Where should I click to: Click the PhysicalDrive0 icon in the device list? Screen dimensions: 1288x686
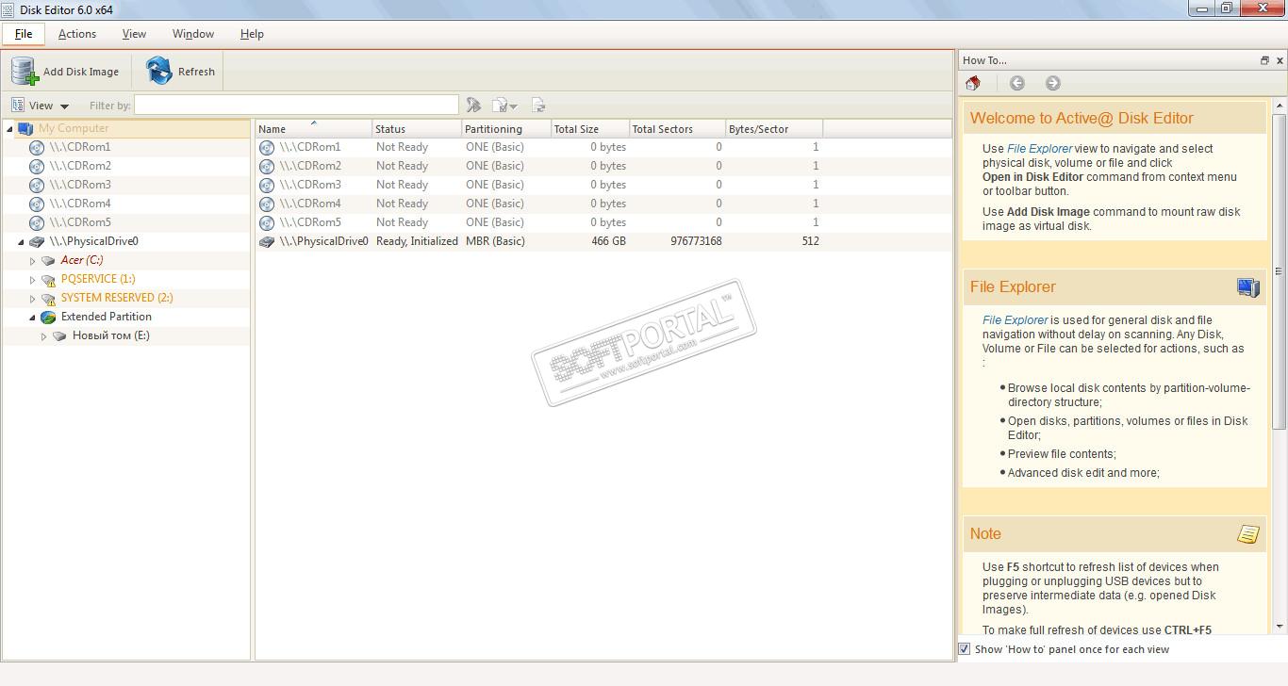tap(267, 241)
